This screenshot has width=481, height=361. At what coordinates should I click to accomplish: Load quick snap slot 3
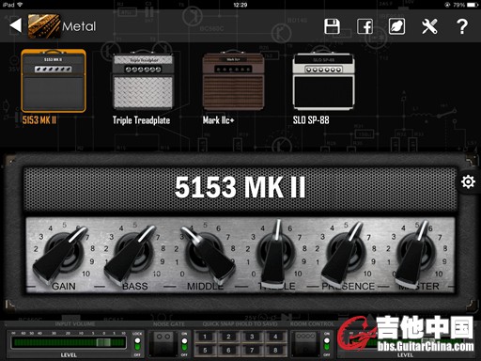point(252,337)
